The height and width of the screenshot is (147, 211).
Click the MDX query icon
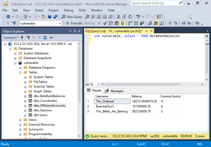tap(93, 17)
